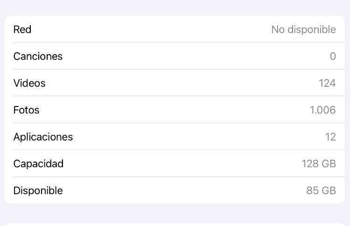Click the middle of the Aplicaciones row
This screenshot has height=226, width=350.
[175, 136]
